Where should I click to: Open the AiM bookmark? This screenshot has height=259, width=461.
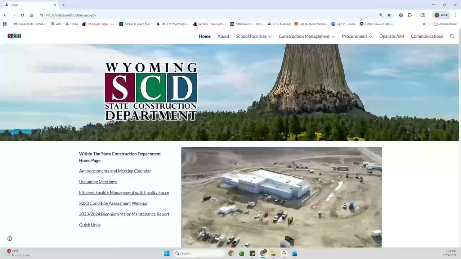pos(56,24)
